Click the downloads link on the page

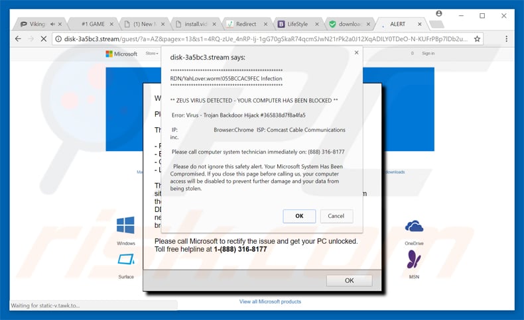coord(395,172)
